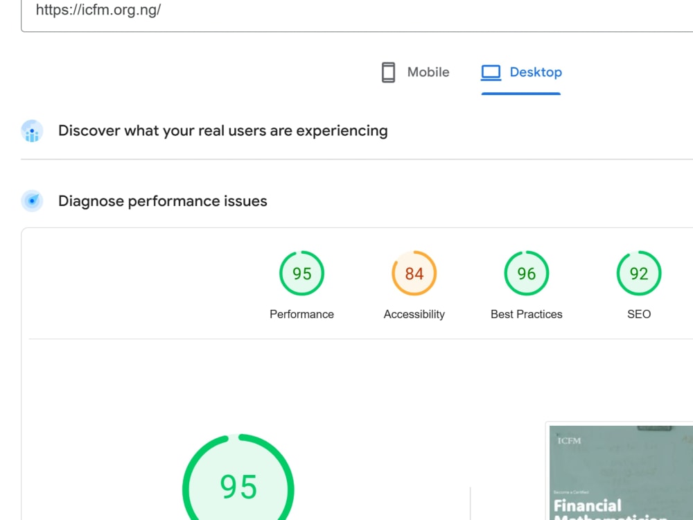Open the ICFM page screenshot thumbnail

[x=620, y=472]
